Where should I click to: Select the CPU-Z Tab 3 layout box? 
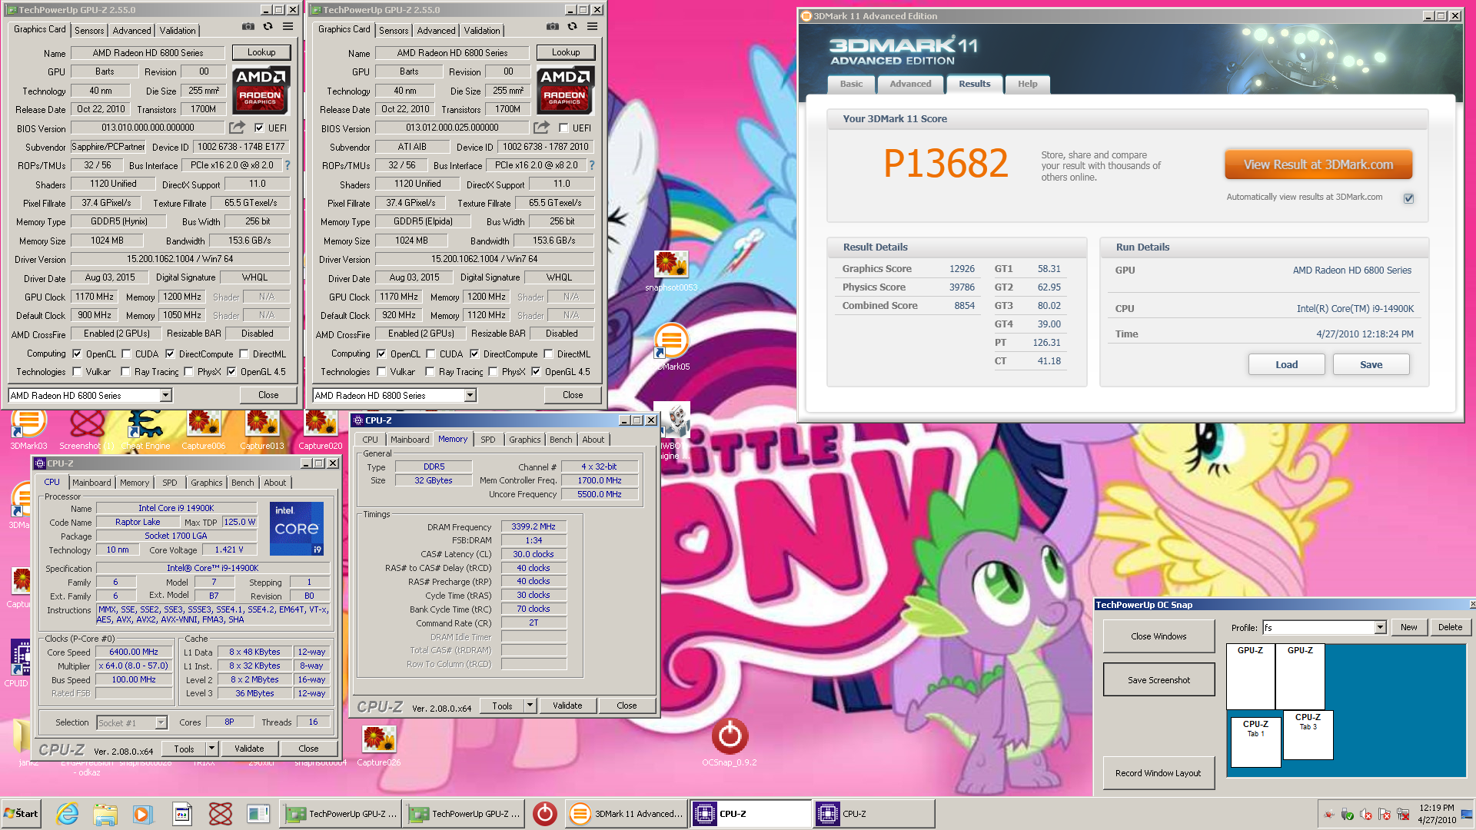tap(1308, 735)
